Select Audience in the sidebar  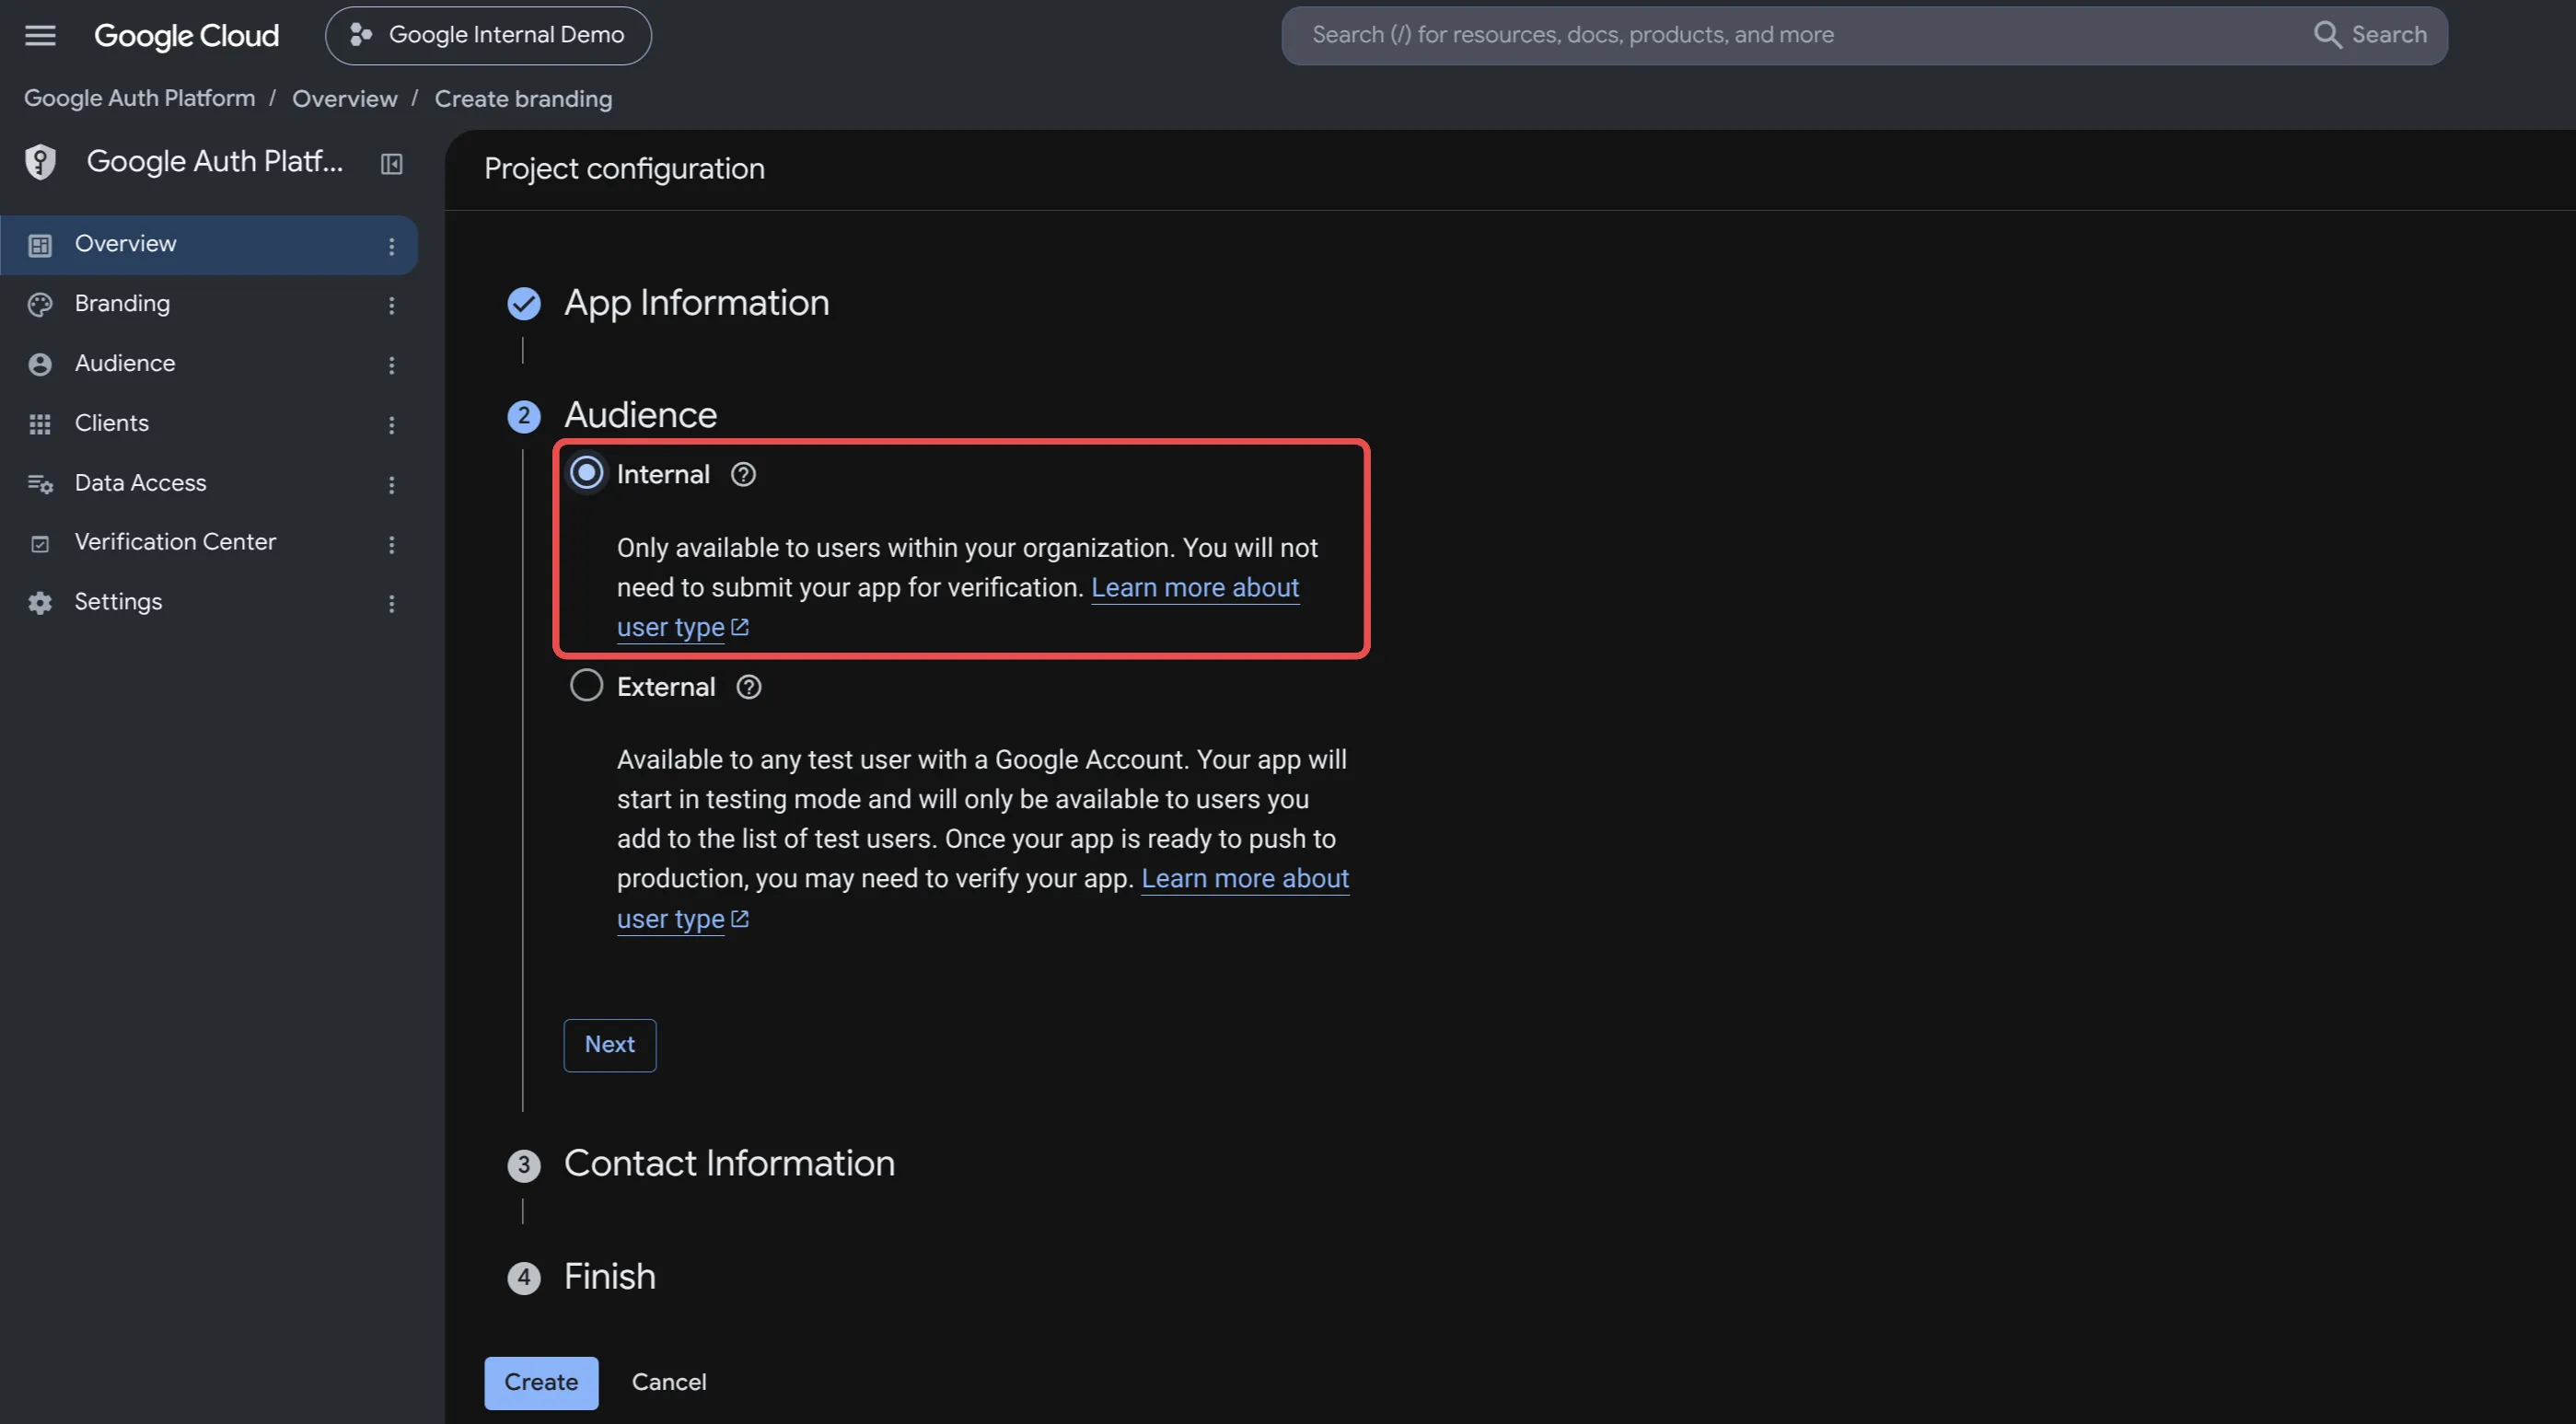coord(209,364)
